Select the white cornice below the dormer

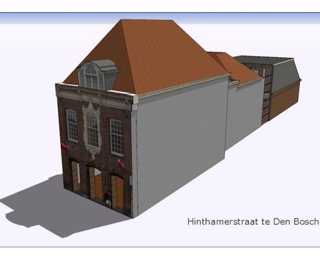pos(95,96)
